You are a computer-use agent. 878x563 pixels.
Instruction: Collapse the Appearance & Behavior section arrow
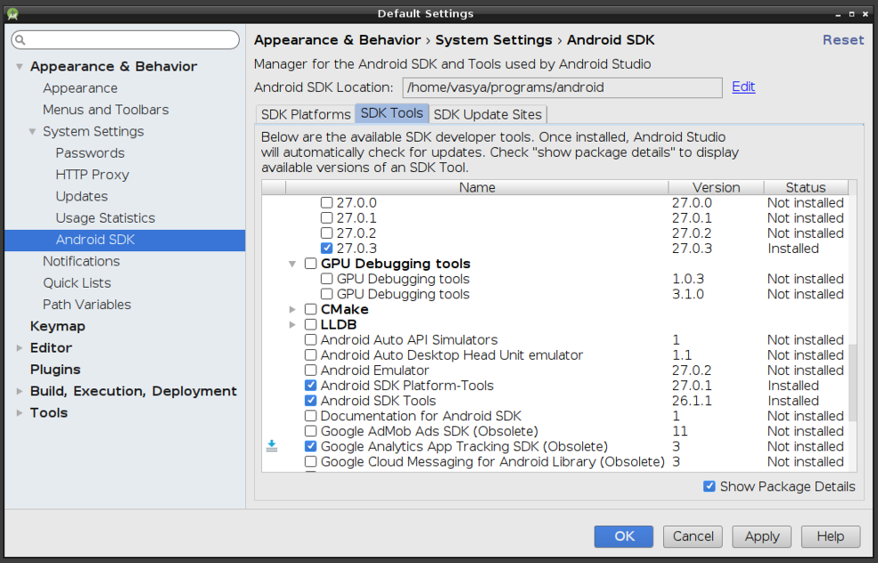pos(20,67)
